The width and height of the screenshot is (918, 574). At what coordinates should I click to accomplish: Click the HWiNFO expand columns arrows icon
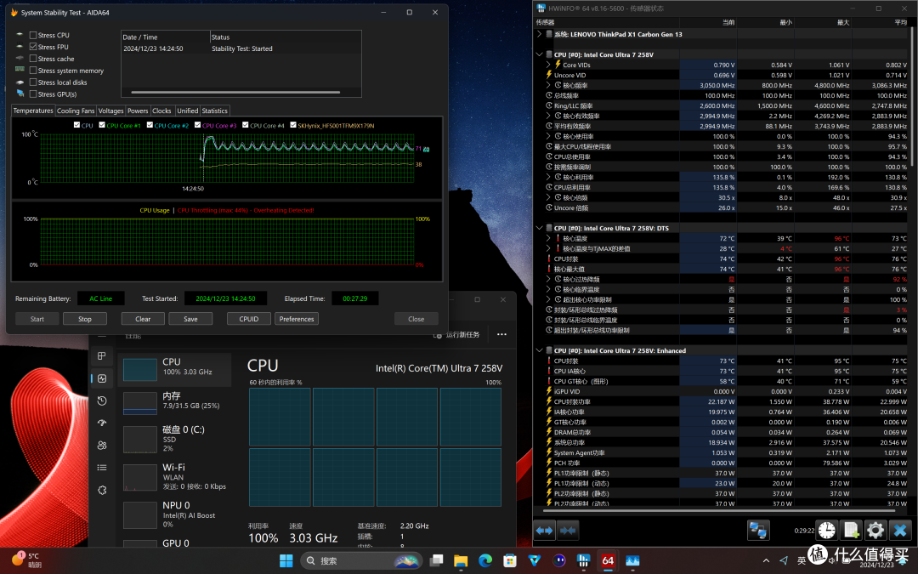pos(545,531)
